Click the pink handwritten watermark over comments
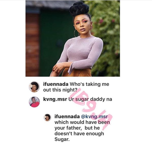 [x=92, y=109]
